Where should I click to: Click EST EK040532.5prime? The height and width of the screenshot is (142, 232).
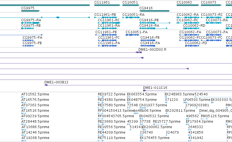pos(141,119)
